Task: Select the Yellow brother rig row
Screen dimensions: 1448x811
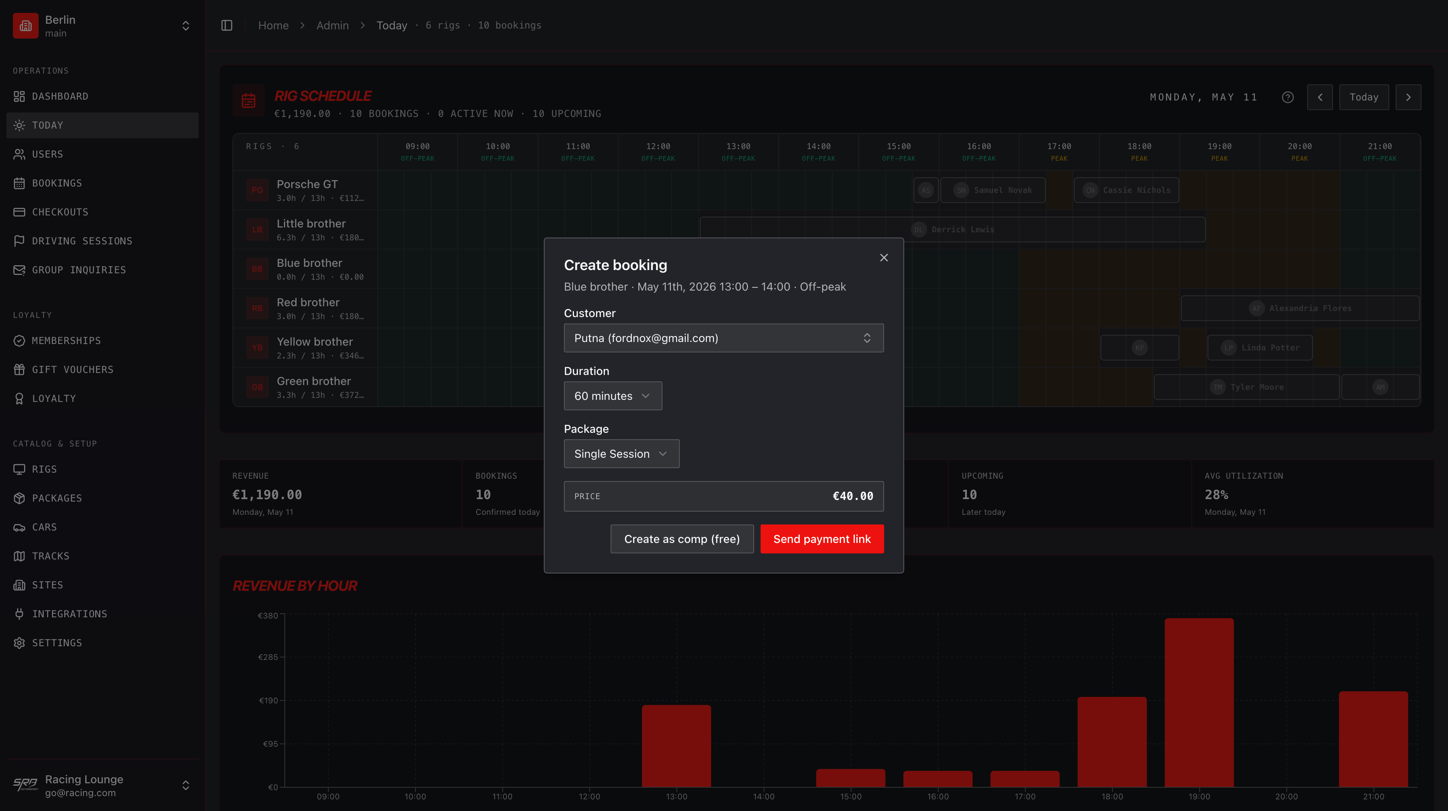Action: [305, 348]
